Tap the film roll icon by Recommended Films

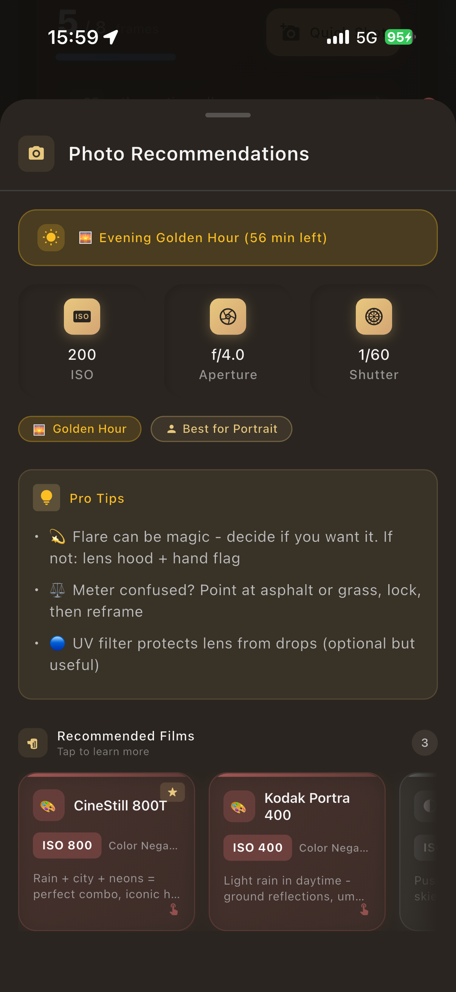[33, 743]
